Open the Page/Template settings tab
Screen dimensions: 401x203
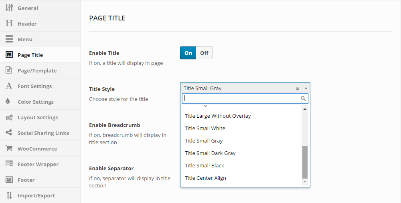37,70
